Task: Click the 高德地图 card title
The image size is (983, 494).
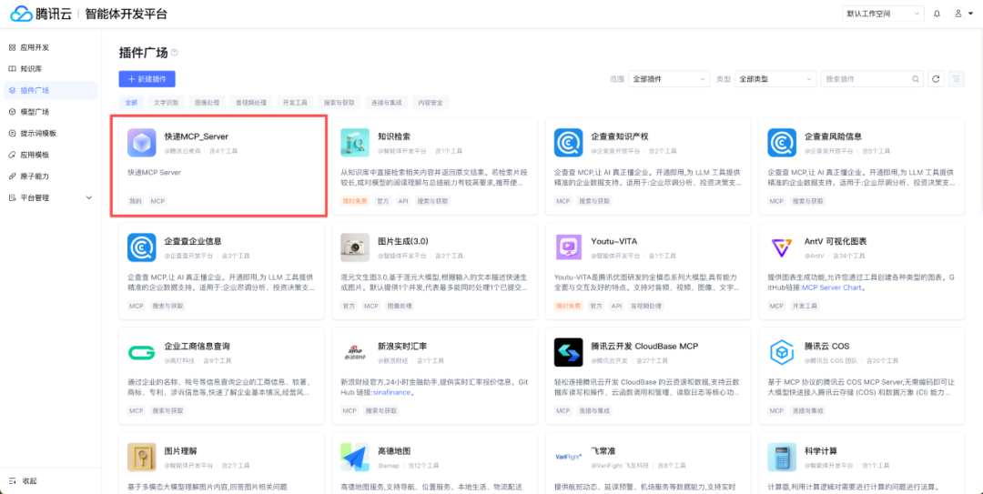Action: pos(394,450)
